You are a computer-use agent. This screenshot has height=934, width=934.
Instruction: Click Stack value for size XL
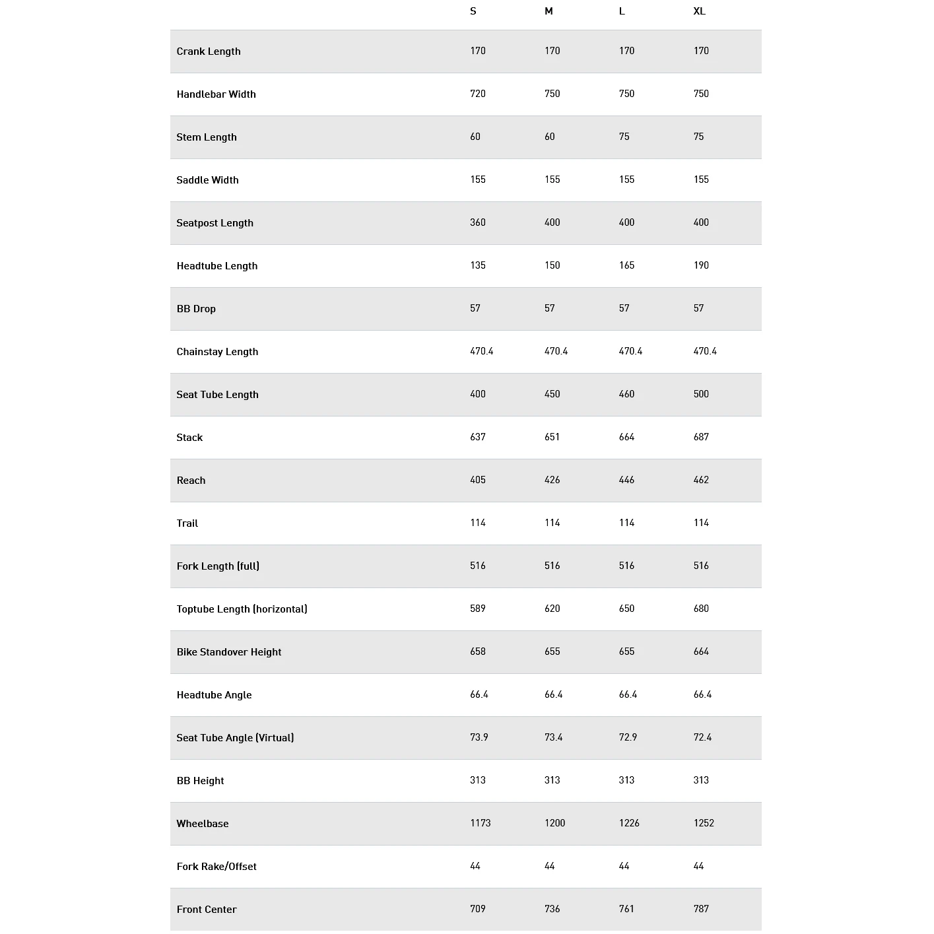tap(701, 437)
